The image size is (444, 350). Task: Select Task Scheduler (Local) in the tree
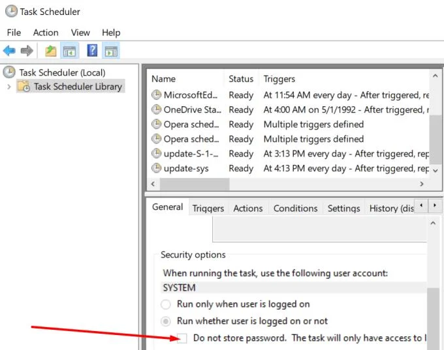62,72
